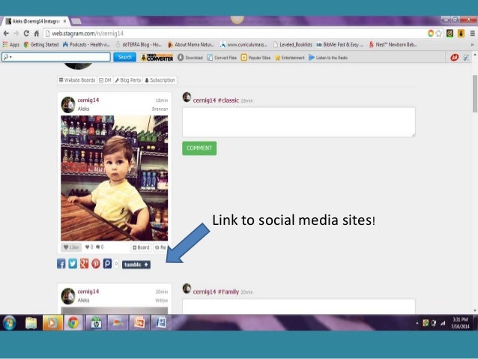This screenshot has height=359, width=478.
Task: Go forward with the browser forward arrow
Action: pos(16,33)
